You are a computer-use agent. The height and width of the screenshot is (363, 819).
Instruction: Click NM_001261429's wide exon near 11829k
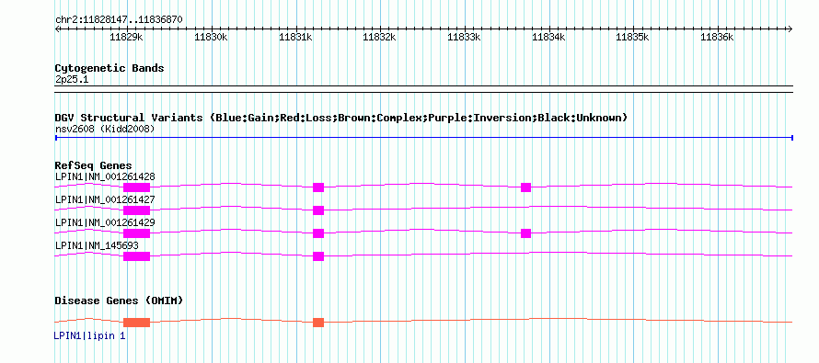137,233
